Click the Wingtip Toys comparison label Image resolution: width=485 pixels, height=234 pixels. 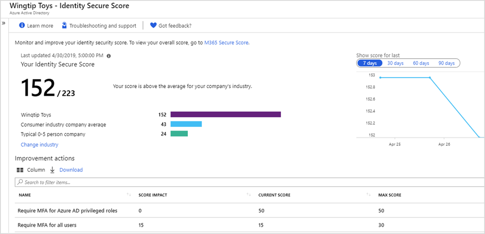36,115
